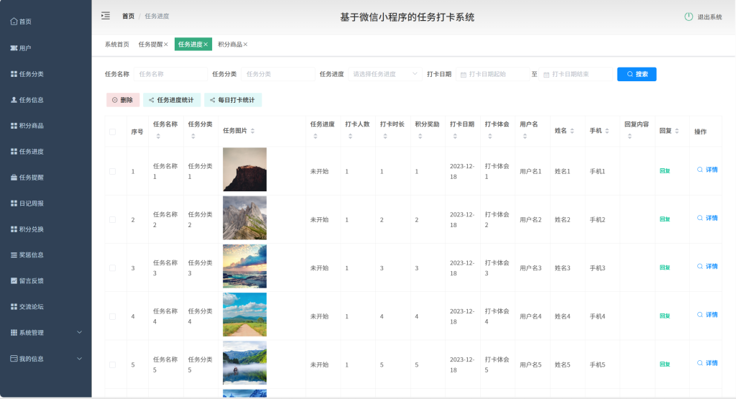Close the 任务进度 tab with its x
The height and width of the screenshot is (399, 736).
206,45
